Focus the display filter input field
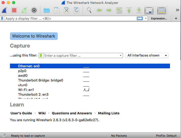 (70, 18)
